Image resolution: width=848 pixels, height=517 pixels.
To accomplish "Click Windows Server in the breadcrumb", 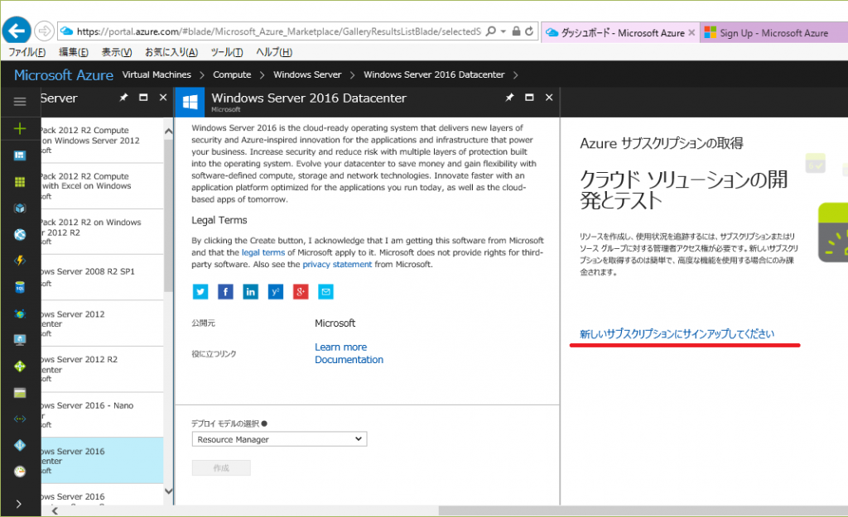I will tap(307, 74).
